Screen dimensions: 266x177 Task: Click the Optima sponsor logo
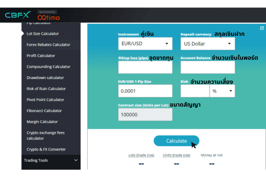[48, 17]
